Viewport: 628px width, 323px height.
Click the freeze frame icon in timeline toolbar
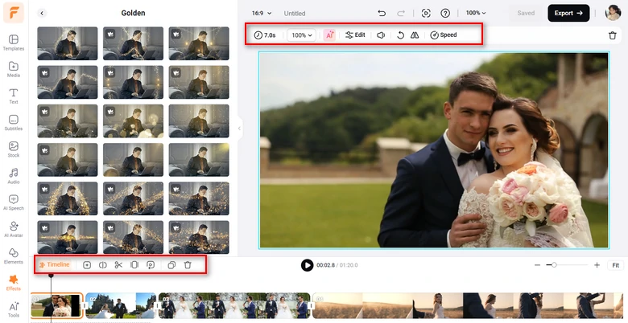tap(134, 264)
